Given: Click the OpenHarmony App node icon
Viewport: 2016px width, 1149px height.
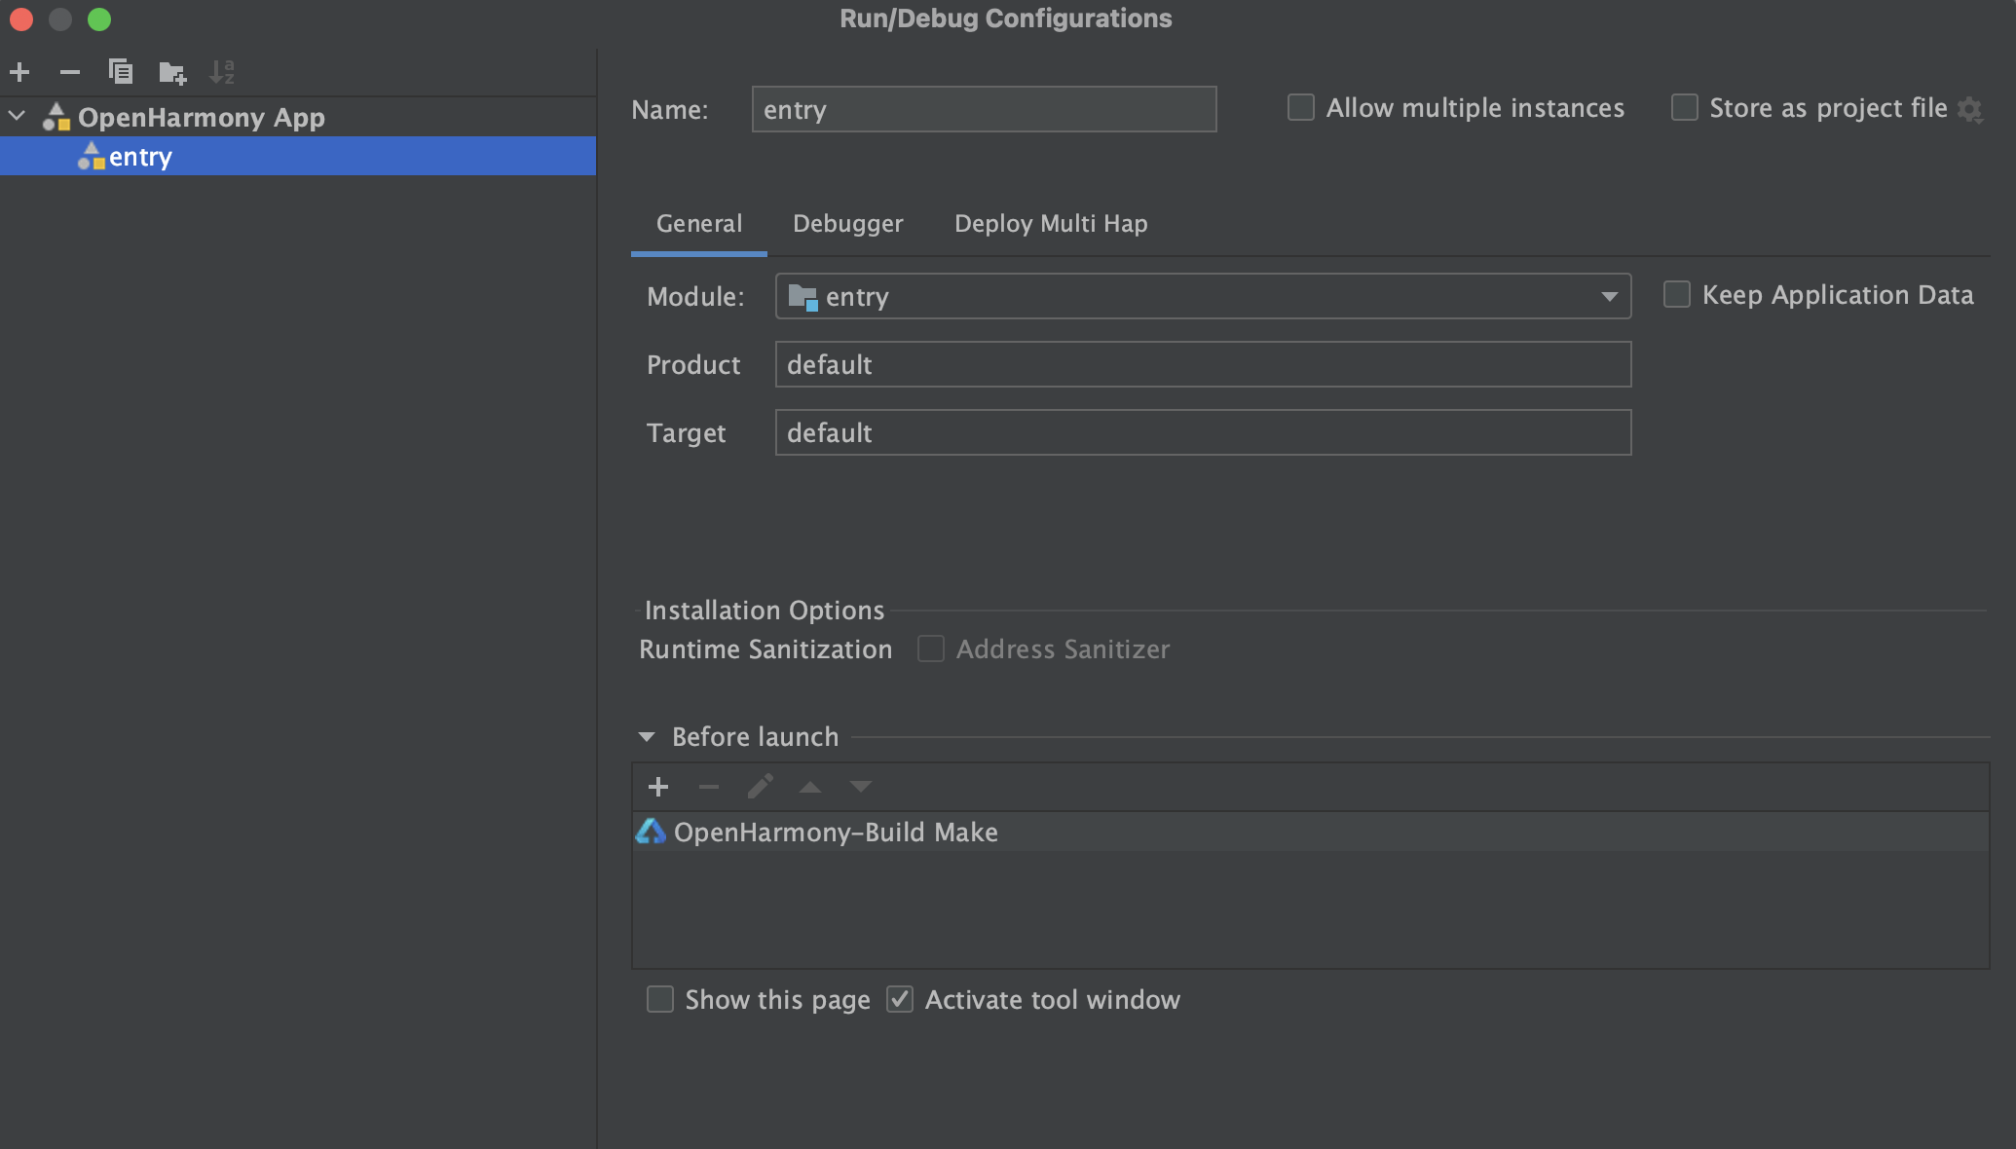Looking at the screenshot, I should coord(57,117).
